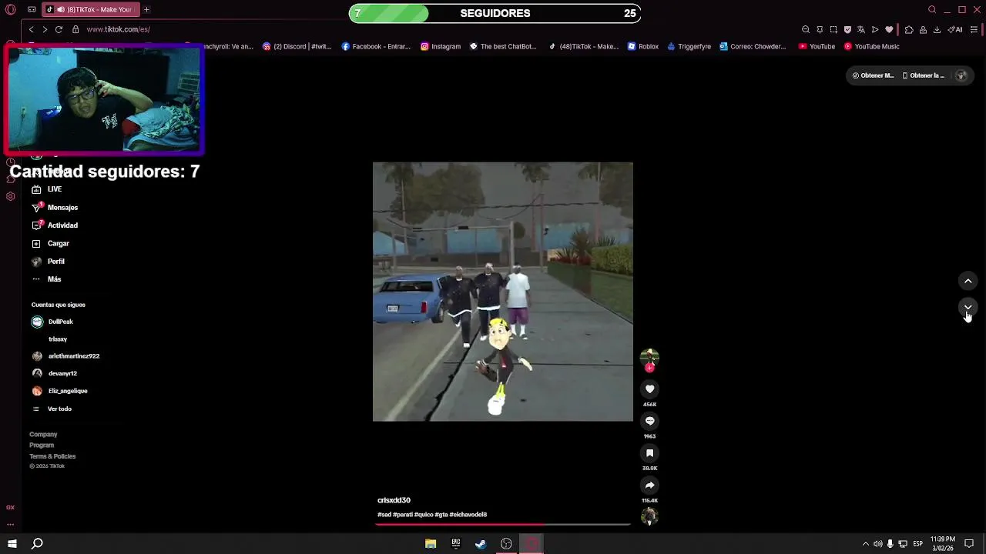Mute the TikTok tab audio icon
986x554 pixels.
click(x=60, y=9)
